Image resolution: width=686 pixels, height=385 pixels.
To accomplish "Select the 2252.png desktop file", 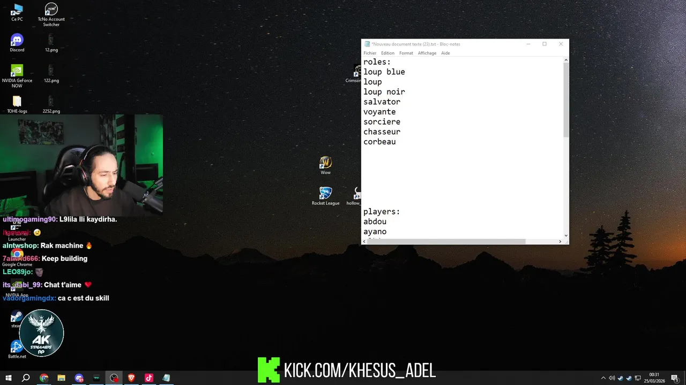I will pos(51,105).
